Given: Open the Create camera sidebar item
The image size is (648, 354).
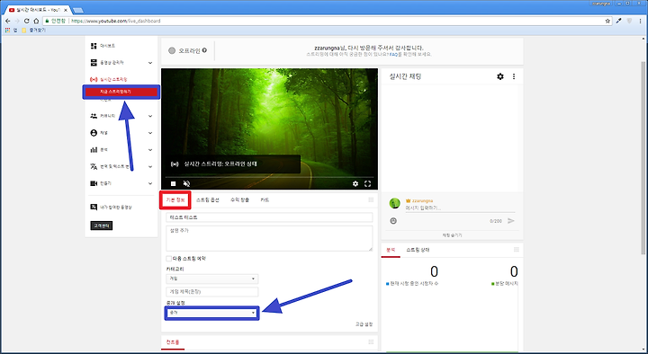Looking at the screenshot, I should pos(101,183).
